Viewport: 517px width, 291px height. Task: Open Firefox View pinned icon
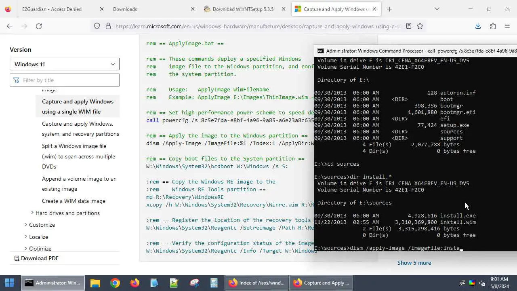(8, 9)
